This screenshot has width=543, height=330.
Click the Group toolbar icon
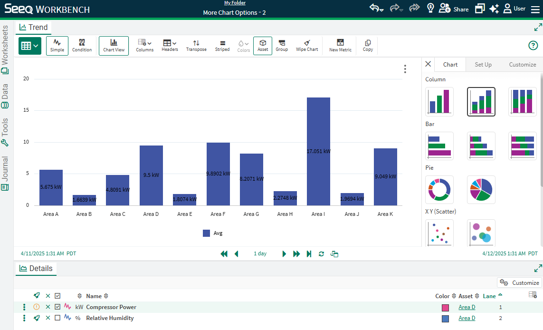coord(282,46)
